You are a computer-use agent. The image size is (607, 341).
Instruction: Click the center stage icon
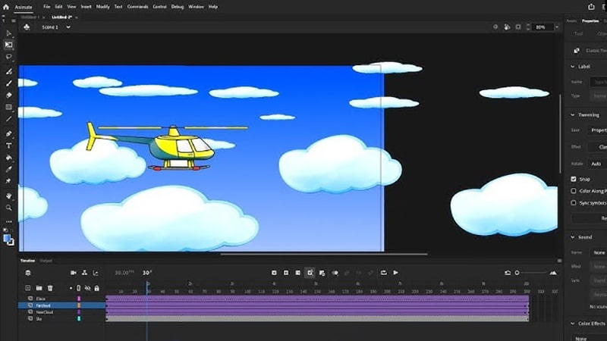coord(495,27)
